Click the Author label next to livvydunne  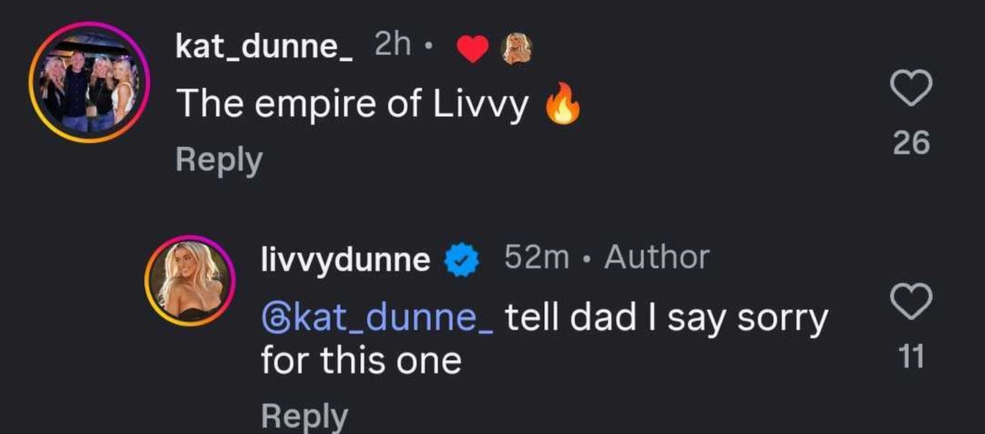pos(657,257)
